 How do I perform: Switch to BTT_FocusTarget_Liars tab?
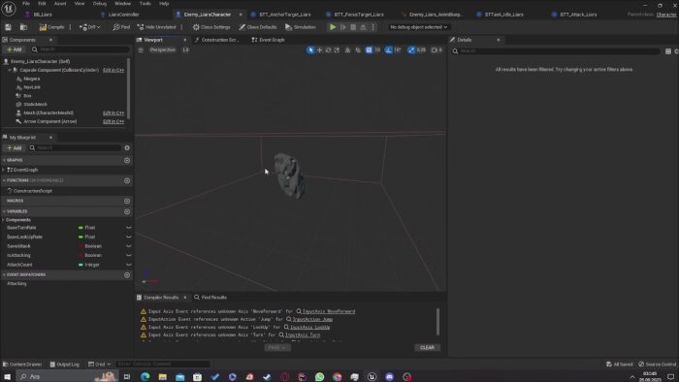coord(359,15)
